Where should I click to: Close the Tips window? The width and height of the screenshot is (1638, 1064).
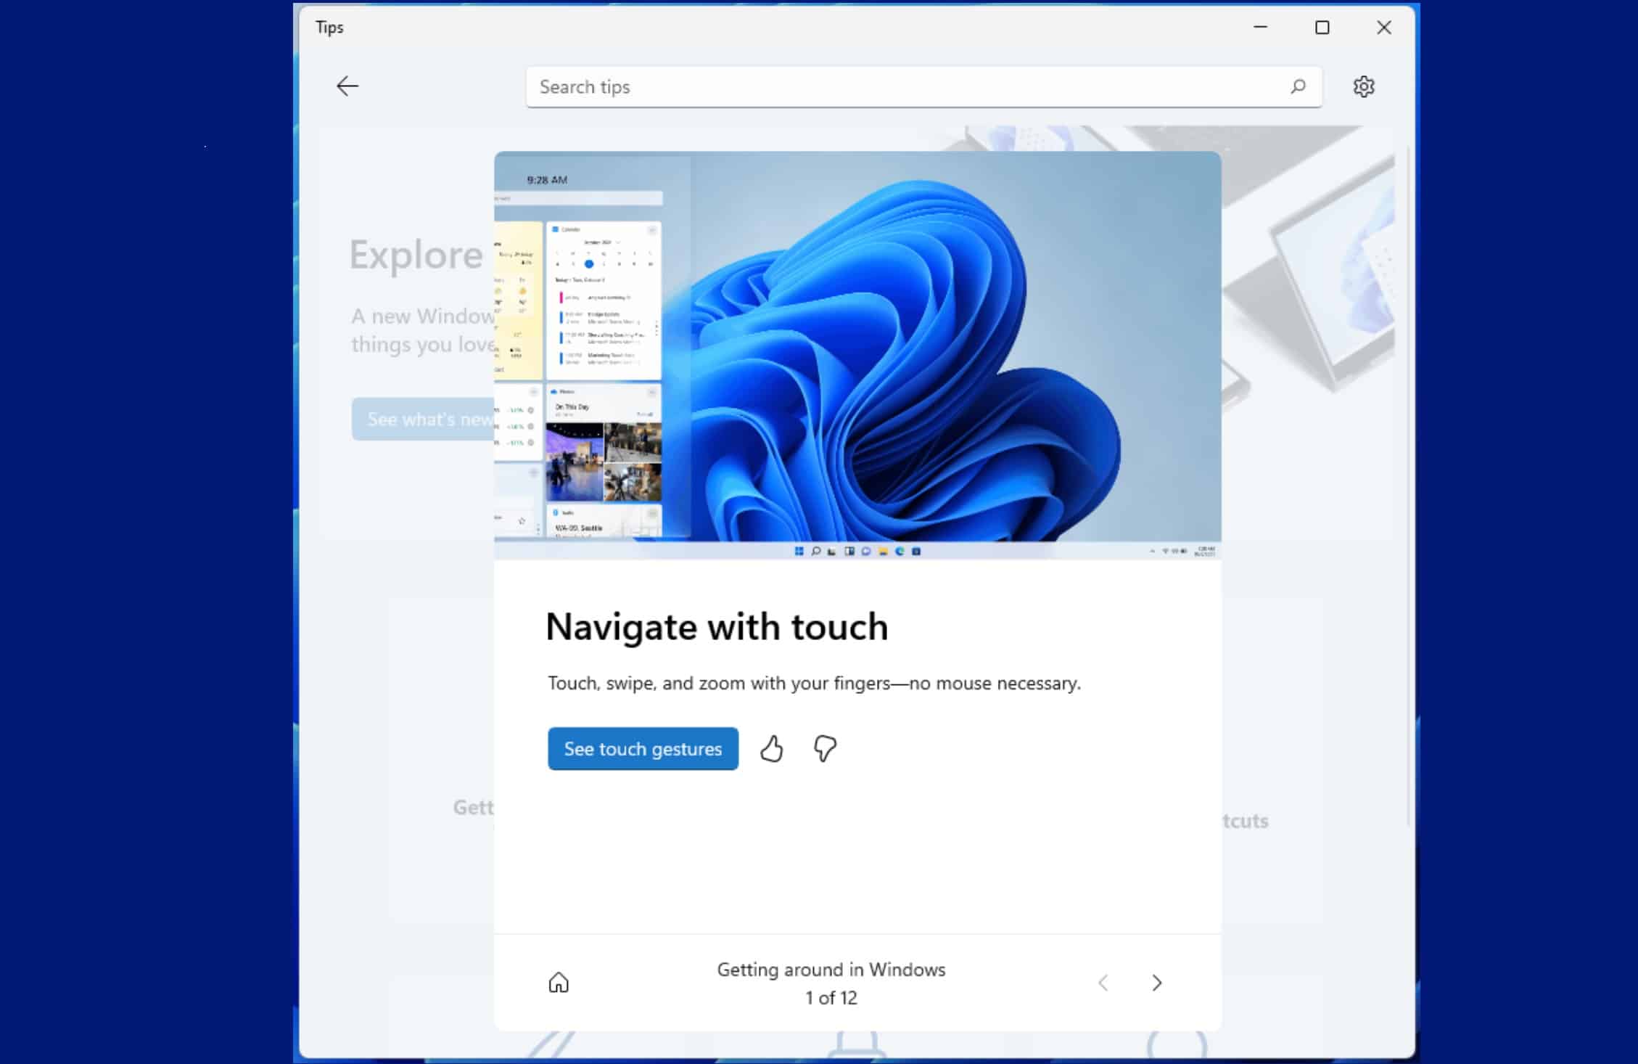[1384, 27]
